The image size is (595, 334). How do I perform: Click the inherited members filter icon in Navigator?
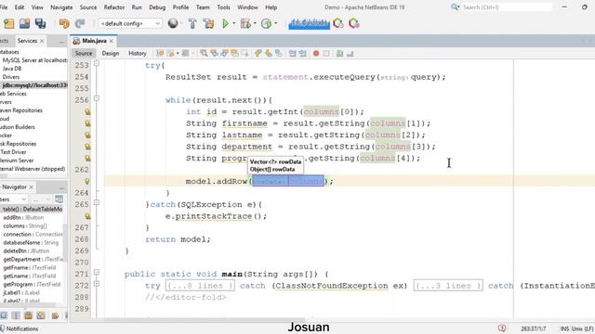(59, 199)
